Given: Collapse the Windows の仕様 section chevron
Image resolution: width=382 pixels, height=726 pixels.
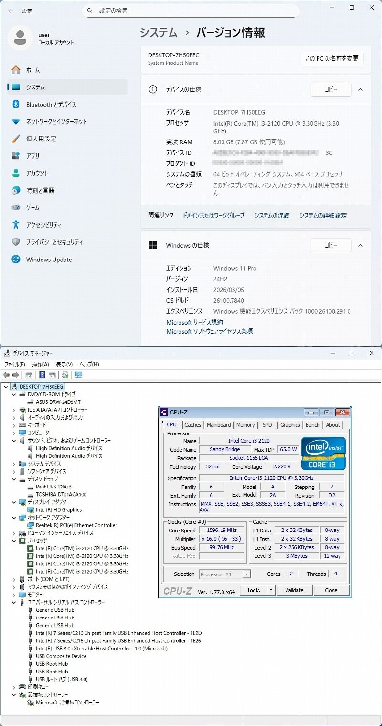Looking at the screenshot, I should point(361,245).
